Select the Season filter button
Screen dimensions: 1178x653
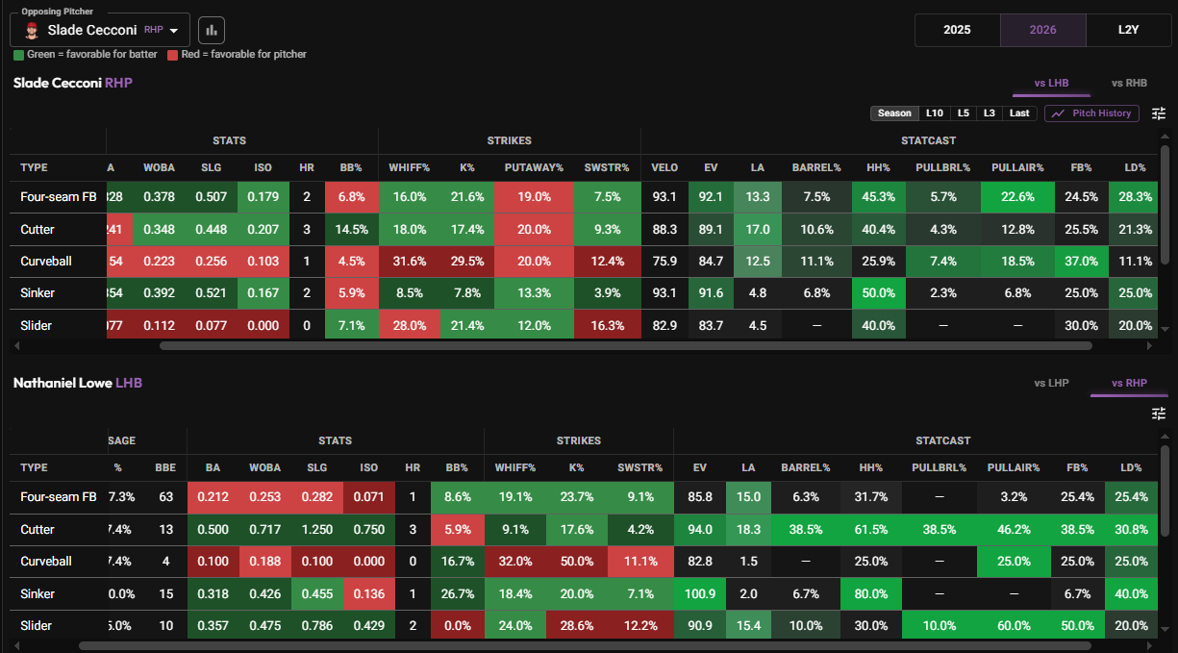tap(894, 113)
